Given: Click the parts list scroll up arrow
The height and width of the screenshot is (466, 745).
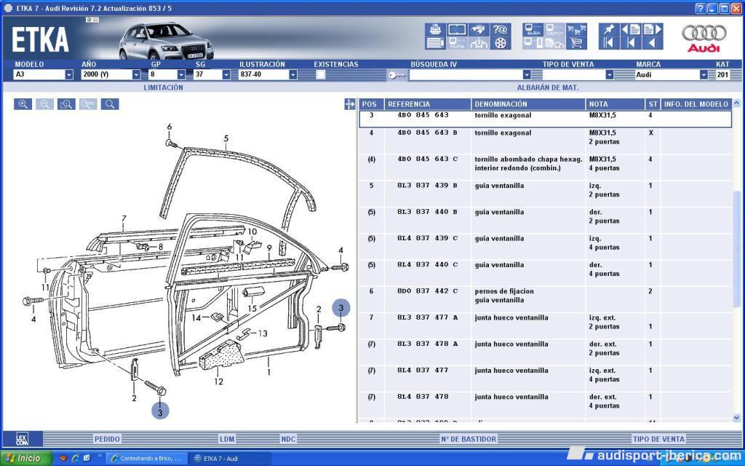Looking at the screenshot, I should [x=736, y=103].
